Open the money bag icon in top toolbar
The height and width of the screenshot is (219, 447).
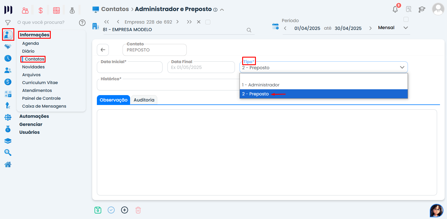click(72, 10)
